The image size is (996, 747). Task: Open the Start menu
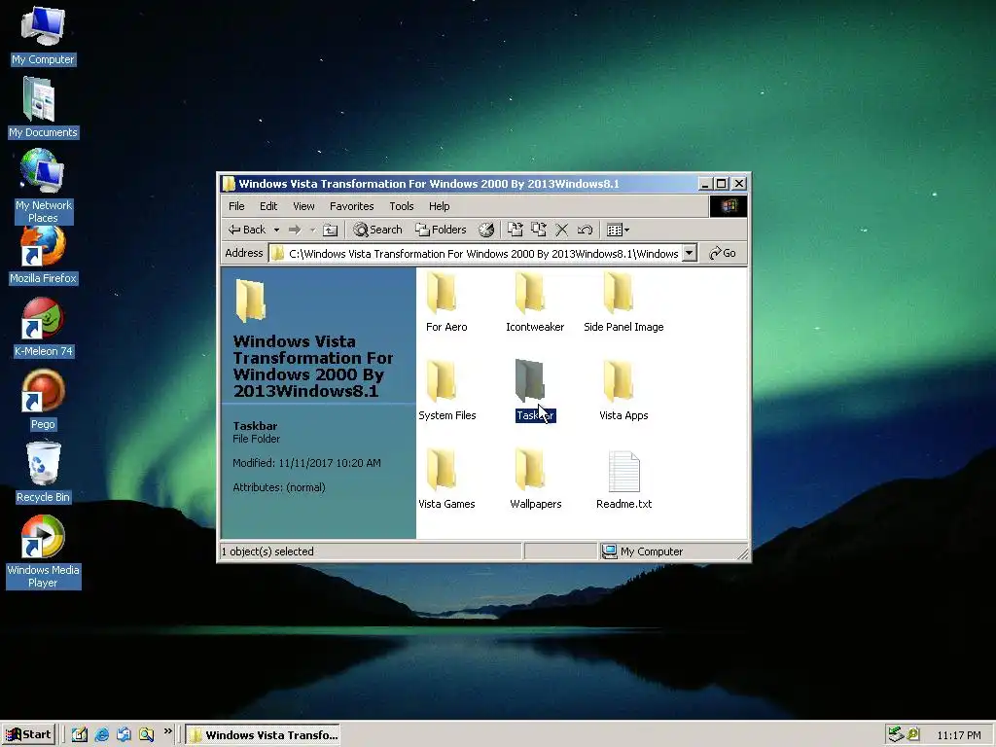pos(28,734)
